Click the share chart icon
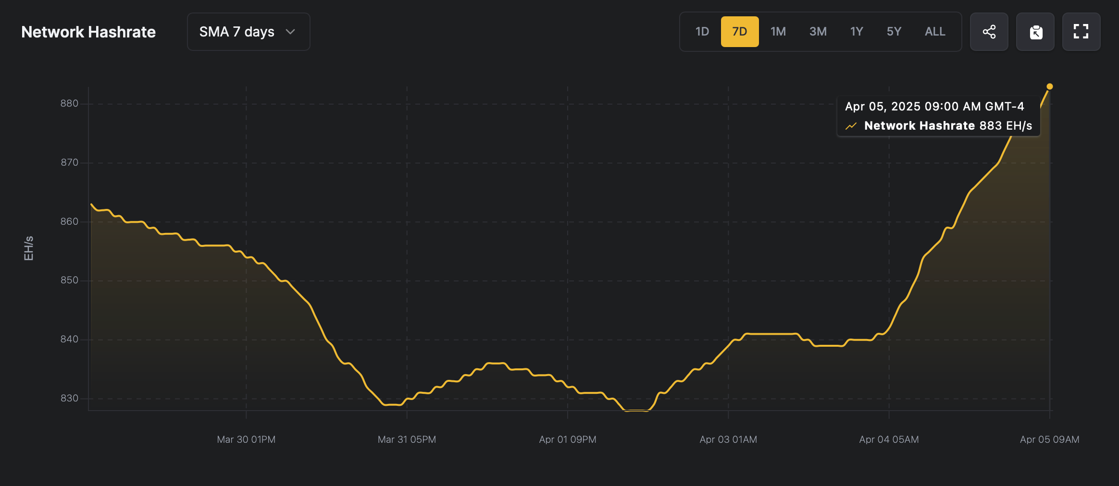 click(x=989, y=32)
